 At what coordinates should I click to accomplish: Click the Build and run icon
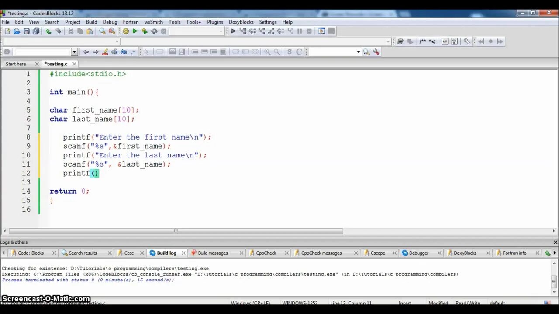pos(145,31)
